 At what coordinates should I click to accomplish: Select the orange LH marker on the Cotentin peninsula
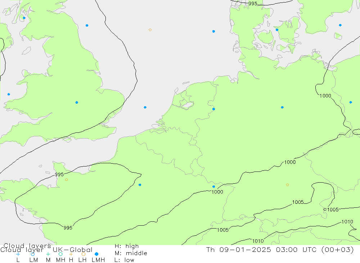pyautogui.click(x=66, y=180)
